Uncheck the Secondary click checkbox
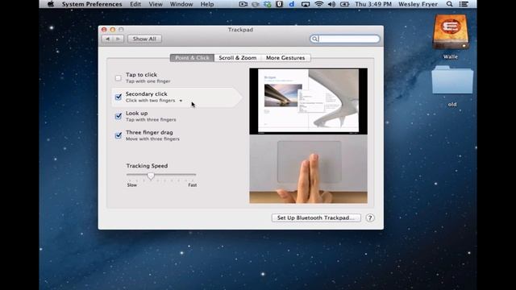516x290 pixels. (x=119, y=97)
